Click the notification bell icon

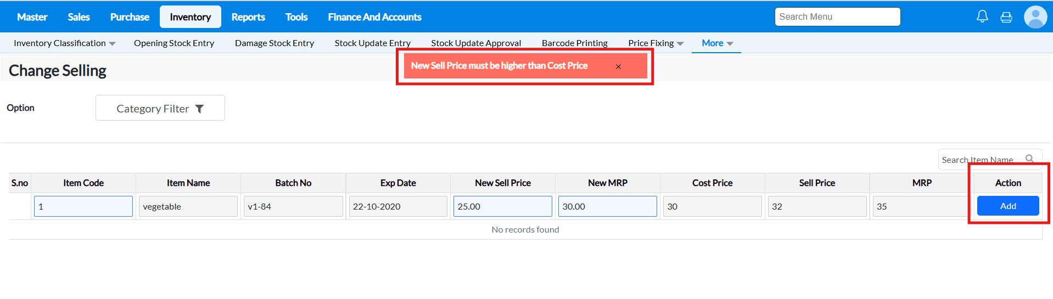click(x=982, y=16)
